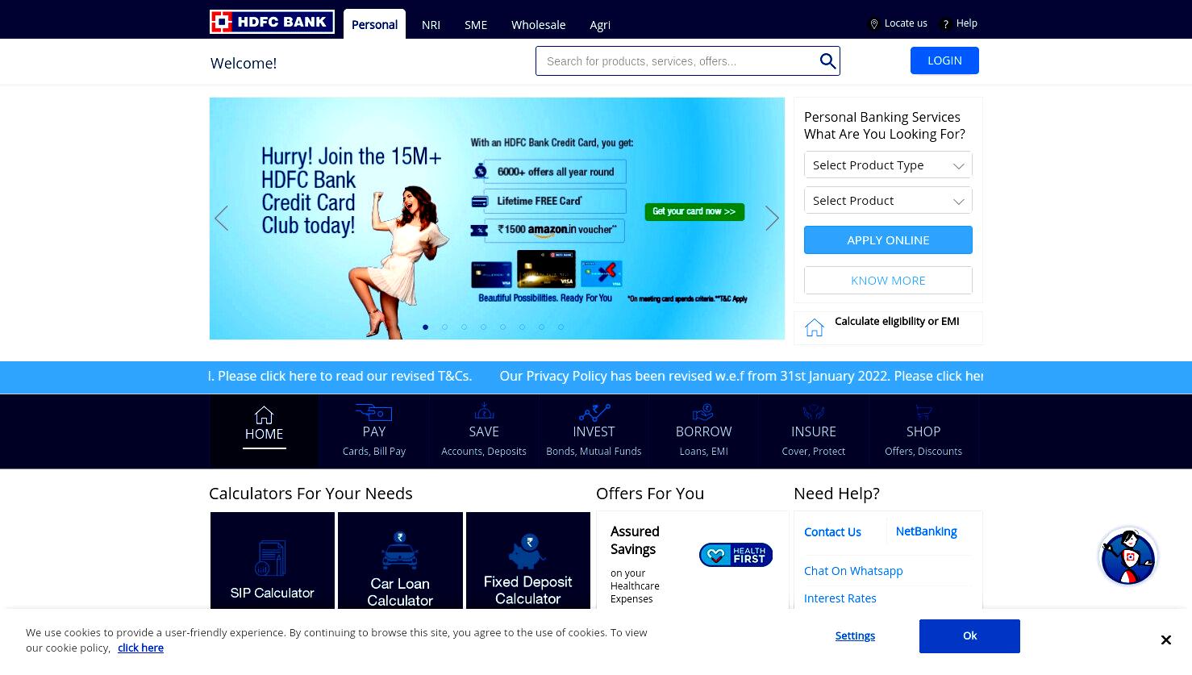Select the sixth carousel dot
This screenshot has height=675, width=1192.
[522, 327]
